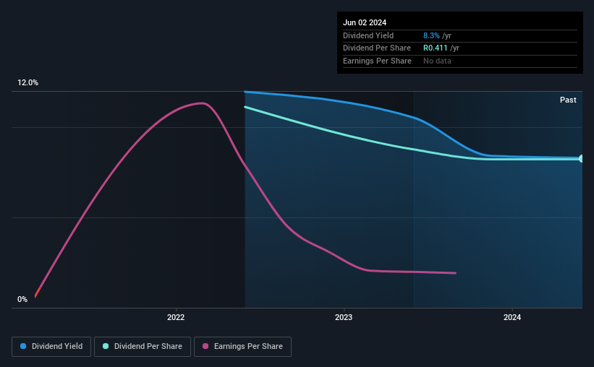Click start of blue Dividend Yield line
Screen dimensions: 594x367
point(245,92)
